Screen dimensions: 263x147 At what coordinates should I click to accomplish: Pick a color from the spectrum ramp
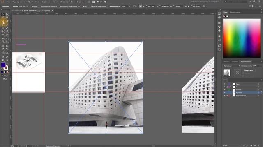point(242,38)
